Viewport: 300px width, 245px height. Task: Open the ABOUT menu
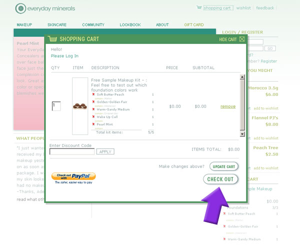click(x=162, y=24)
